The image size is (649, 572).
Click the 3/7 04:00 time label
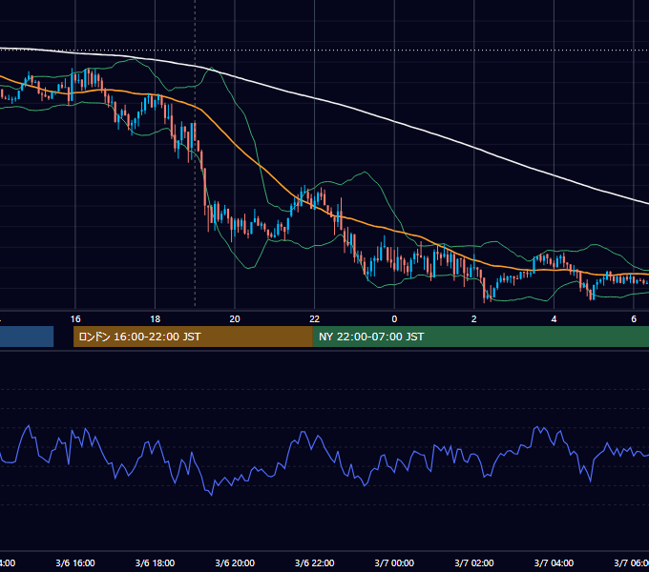[x=554, y=562]
